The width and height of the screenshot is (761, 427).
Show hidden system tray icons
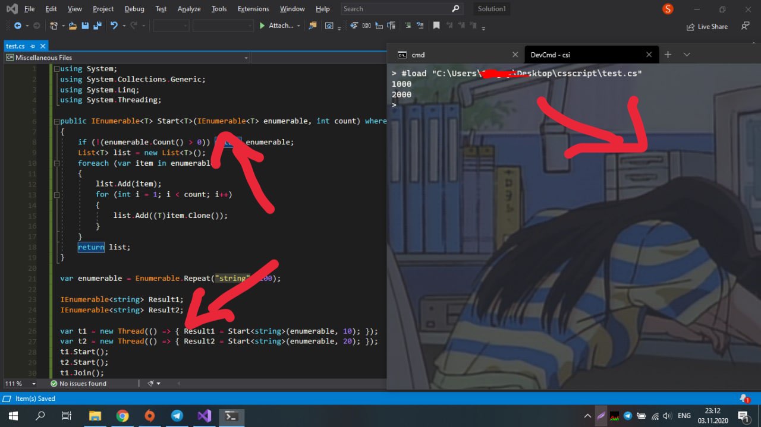coord(587,416)
